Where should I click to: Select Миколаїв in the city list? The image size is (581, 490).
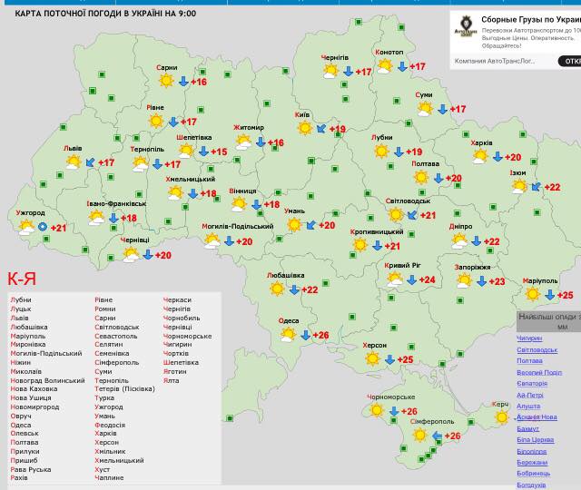[25, 371]
